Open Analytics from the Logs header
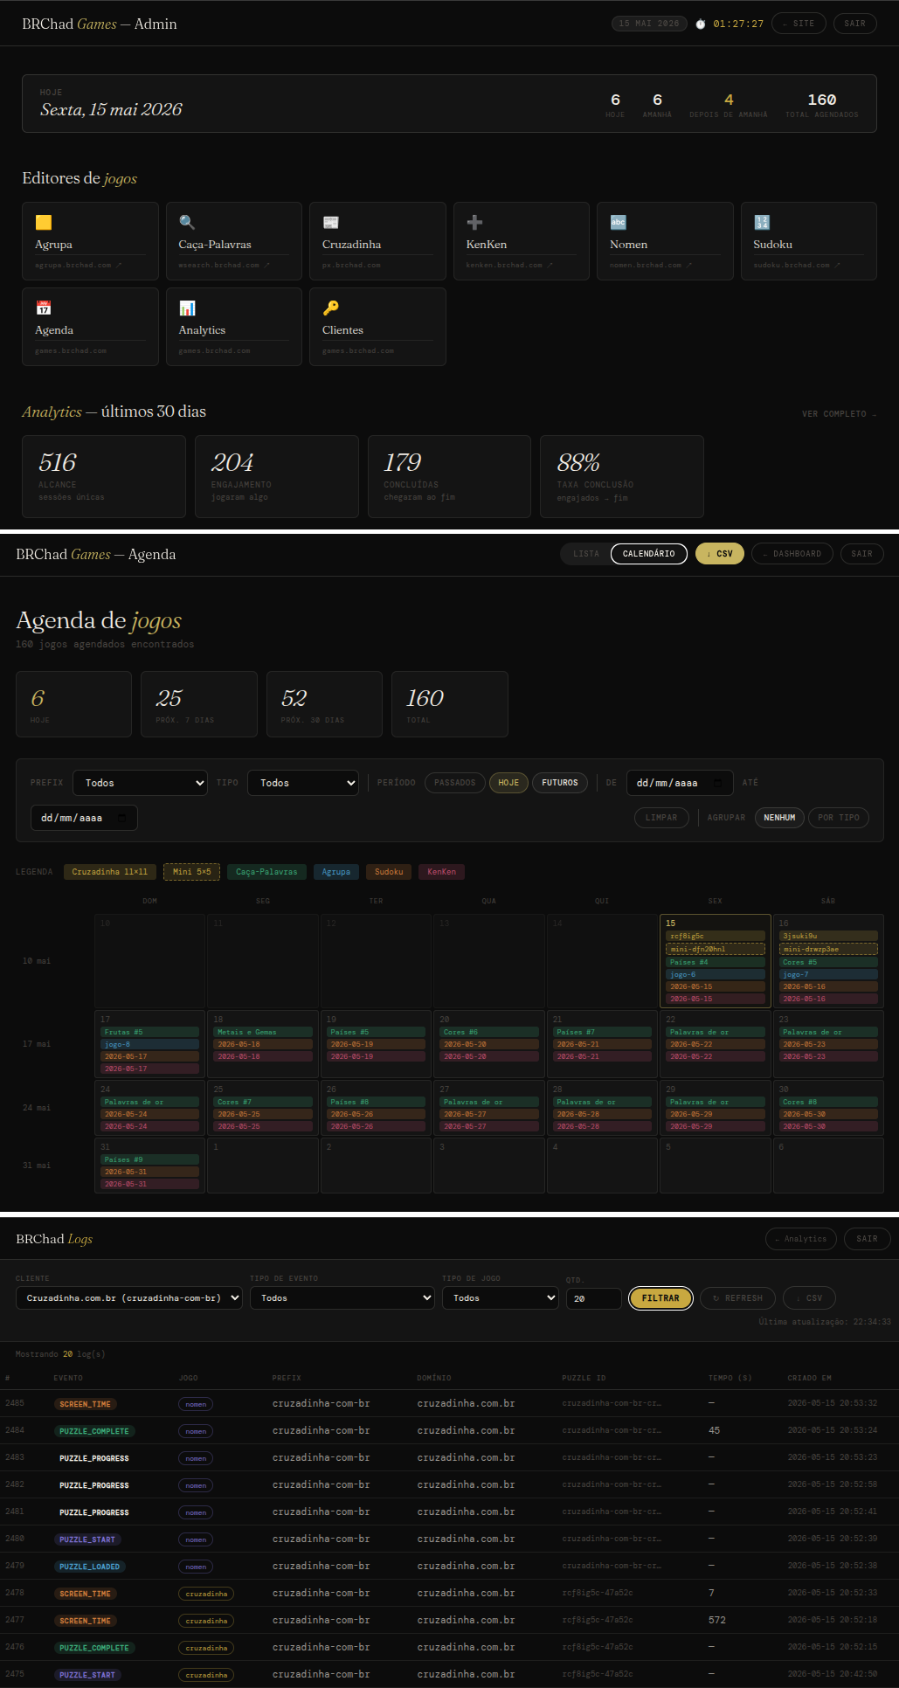Image resolution: width=899 pixels, height=1688 pixels. point(801,1239)
